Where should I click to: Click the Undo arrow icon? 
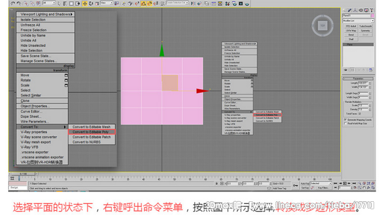pyautogui.click(x=13, y=3)
